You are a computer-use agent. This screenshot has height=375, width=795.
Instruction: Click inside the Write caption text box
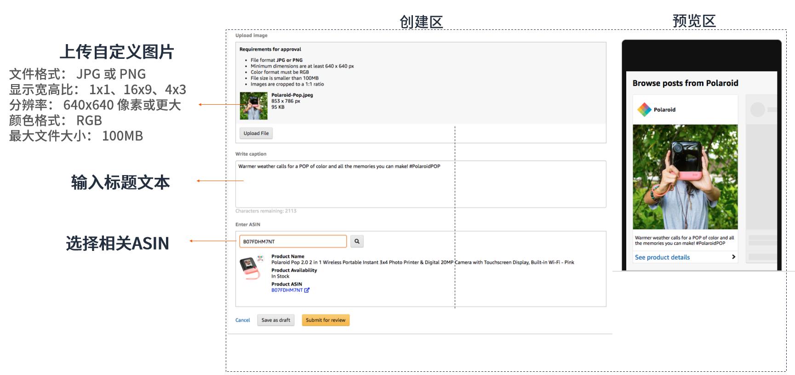tap(421, 184)
